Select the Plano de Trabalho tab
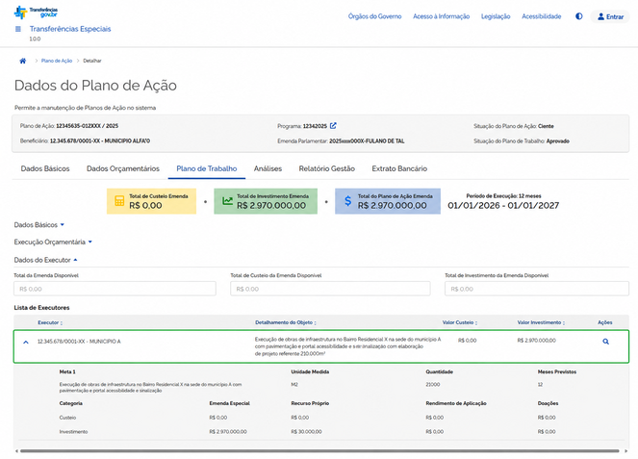Viewport: 638px width, 459px height. click(207, 168)
